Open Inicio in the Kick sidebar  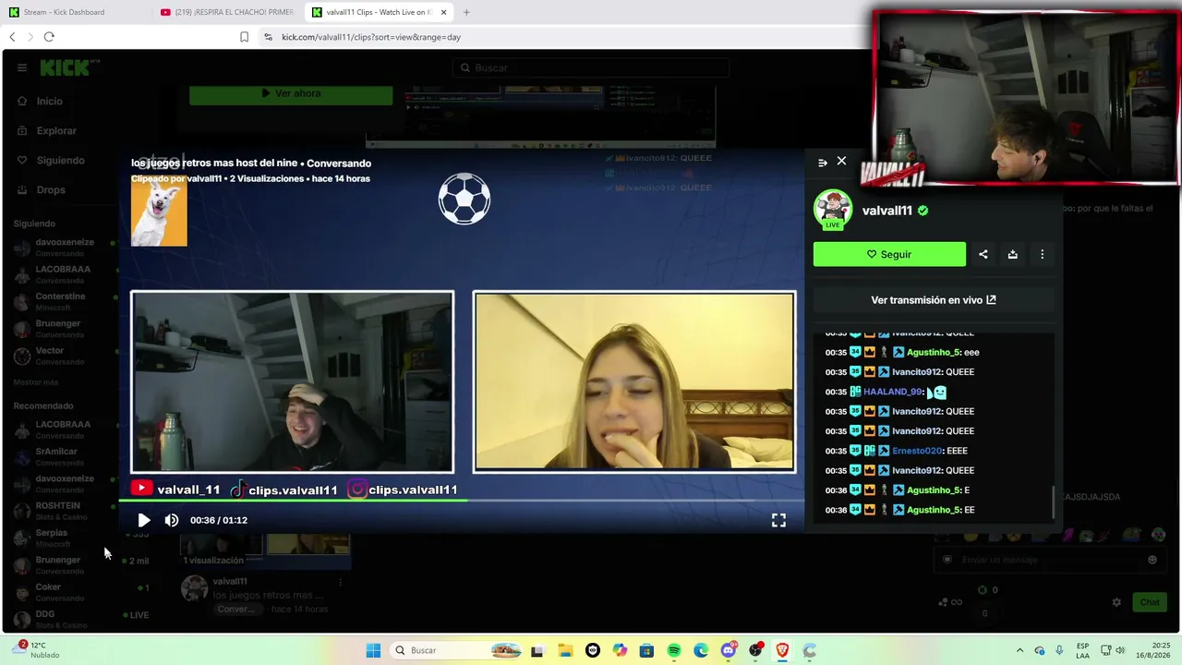pyautogui.click(x=50, y=102)
